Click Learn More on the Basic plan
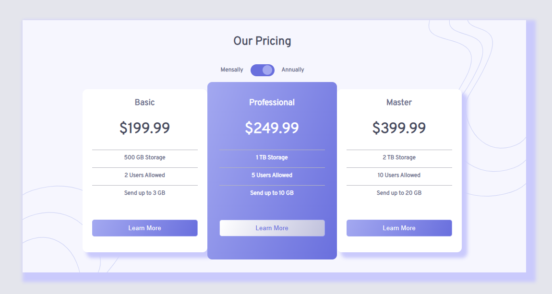Image resolution: width=552 pixels, height=294 pixels. (x=144, y=228)
